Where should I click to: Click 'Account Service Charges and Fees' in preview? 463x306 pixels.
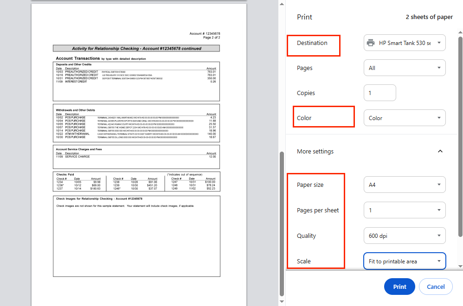[78, 149]
